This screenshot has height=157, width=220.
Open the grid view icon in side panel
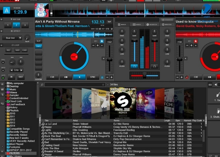(210, 85)
